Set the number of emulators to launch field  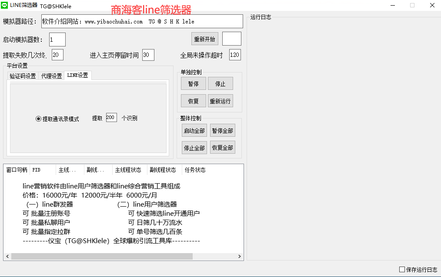57,40
